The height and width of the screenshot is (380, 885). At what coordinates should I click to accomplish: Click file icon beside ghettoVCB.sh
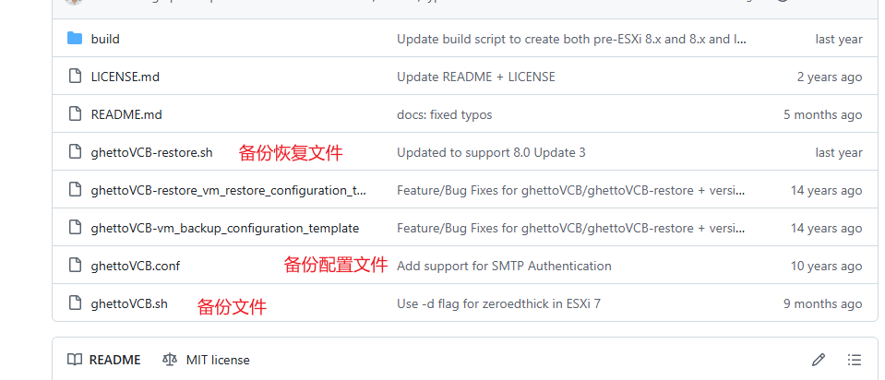coord(75,303)
